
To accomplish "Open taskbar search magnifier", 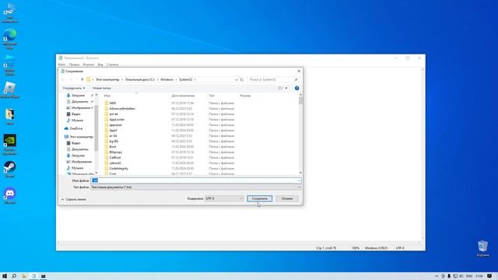I will coord(14,276).
